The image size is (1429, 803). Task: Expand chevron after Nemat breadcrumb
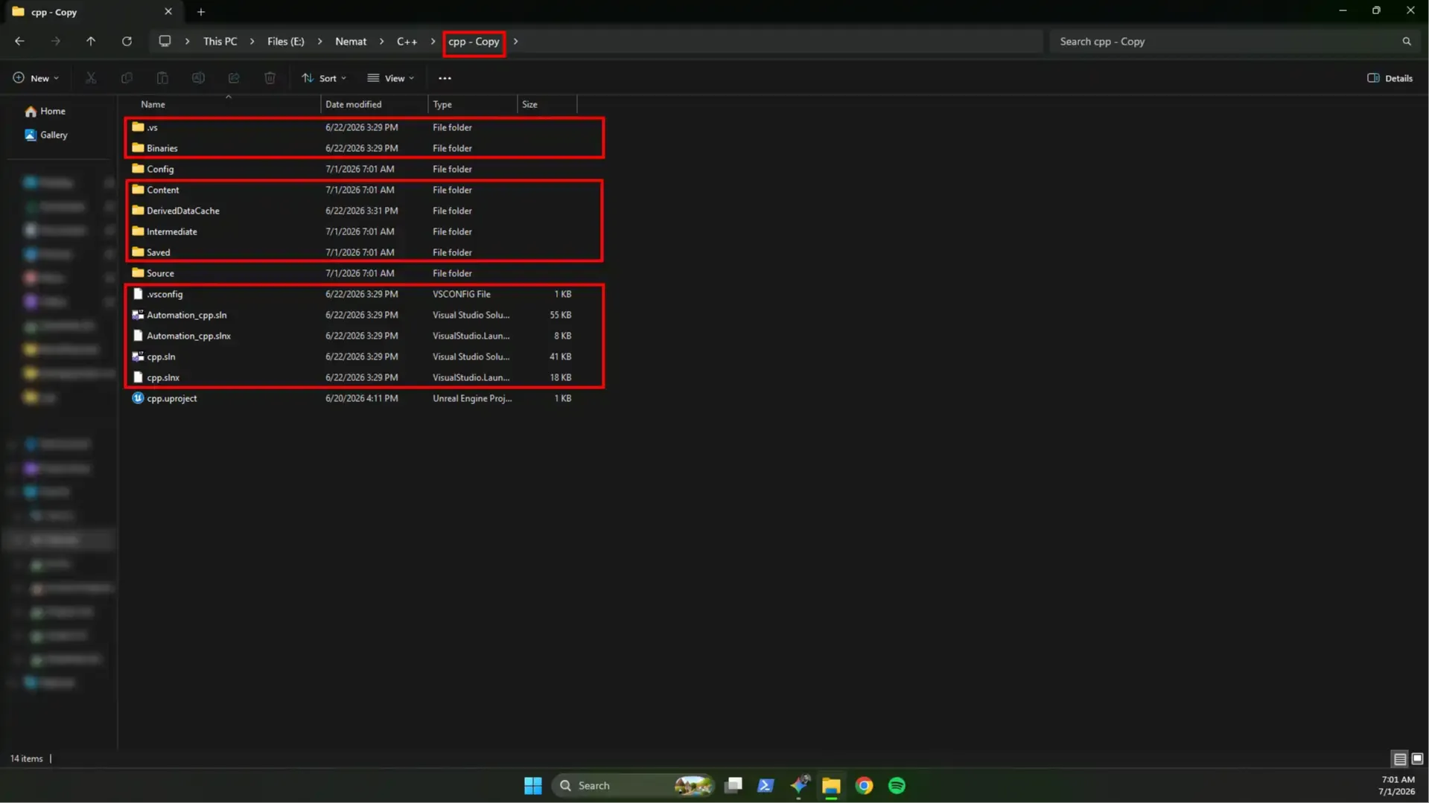pos(381,42)
